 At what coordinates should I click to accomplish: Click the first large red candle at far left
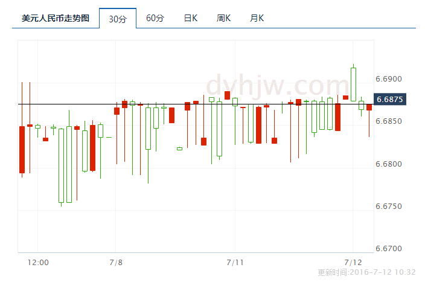pyautogui.click(x=22, y=149)
